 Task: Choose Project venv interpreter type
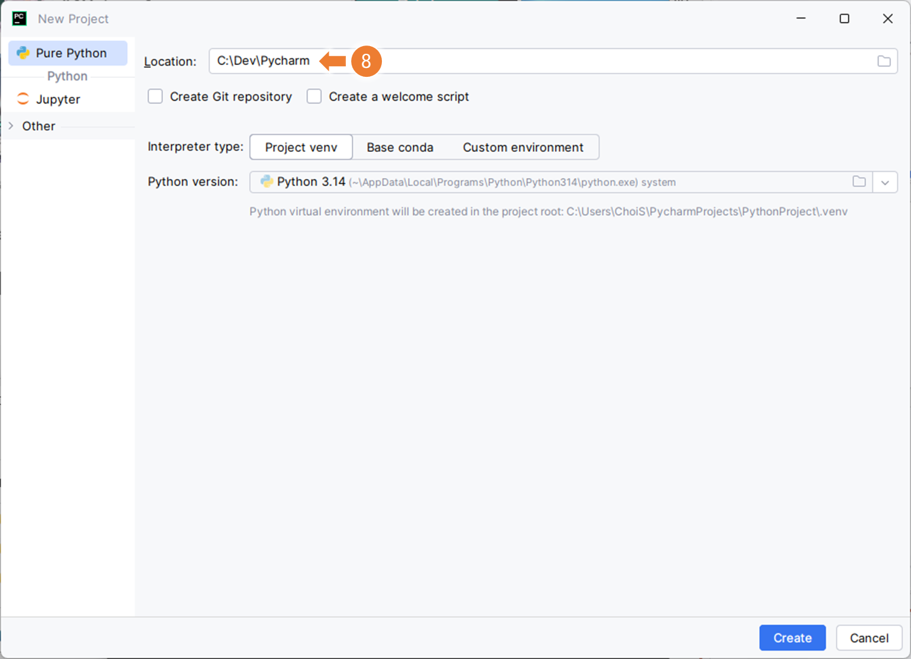[x=301, y=147]
